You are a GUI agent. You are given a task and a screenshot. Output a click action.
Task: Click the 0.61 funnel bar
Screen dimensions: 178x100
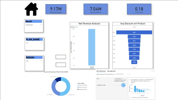(134, 32)
